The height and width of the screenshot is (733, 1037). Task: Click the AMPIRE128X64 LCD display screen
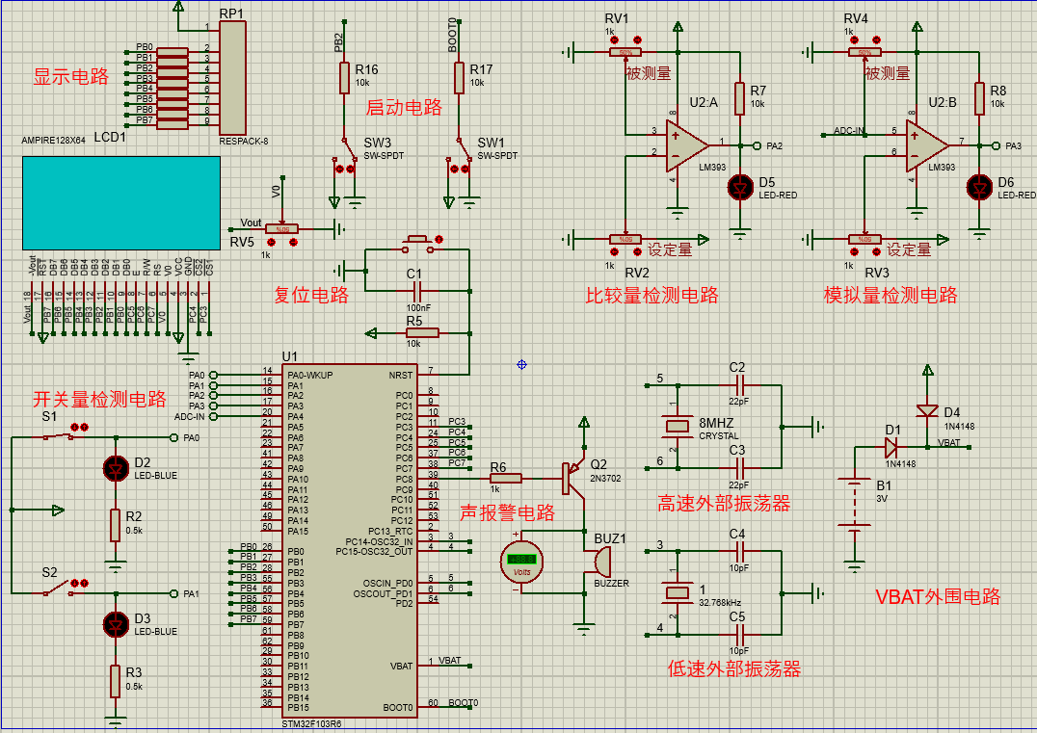[121, 203]
